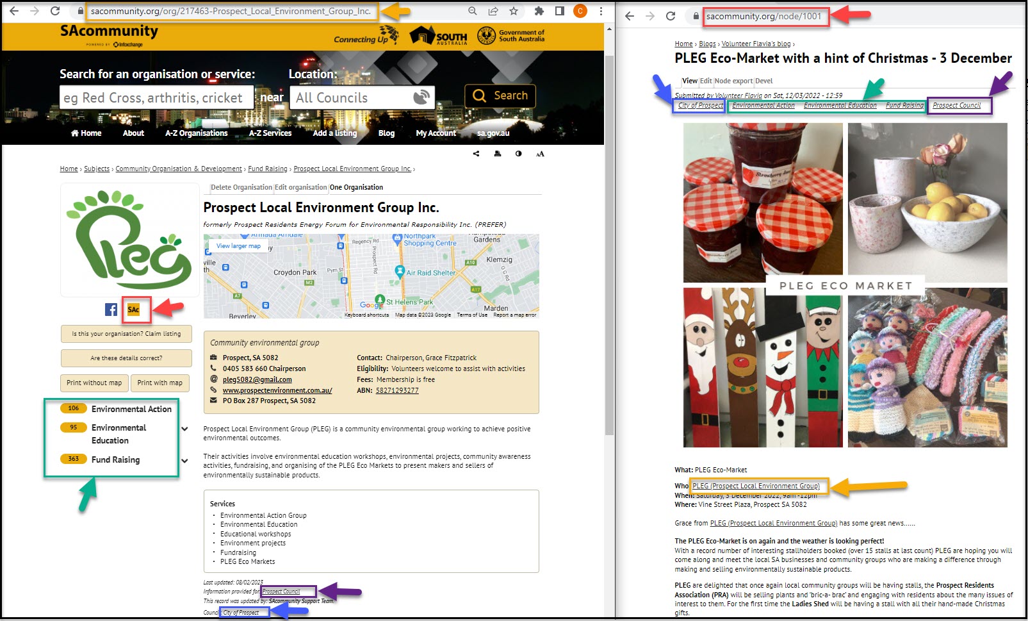Open A-Z Services menu item
The width and height of the screenshot is (1028, 621).
click(x=270, y=133)
